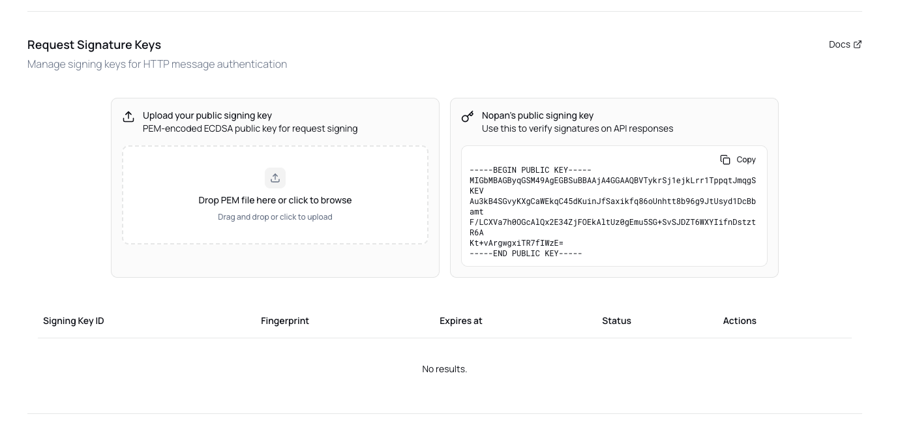Click the upload icon beside the upload card title
The width and height of the screenshot is (900, 427).
(x=128, y=117)
